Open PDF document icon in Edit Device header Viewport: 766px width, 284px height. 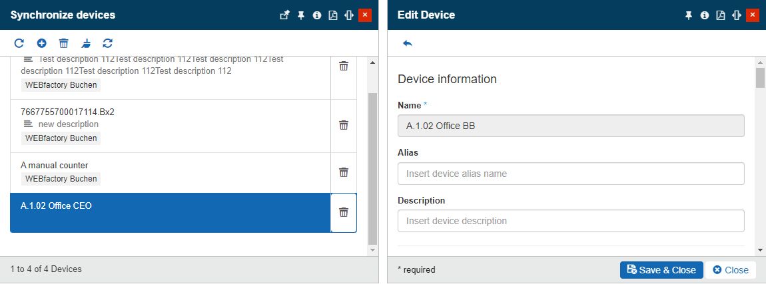[720, 15]
